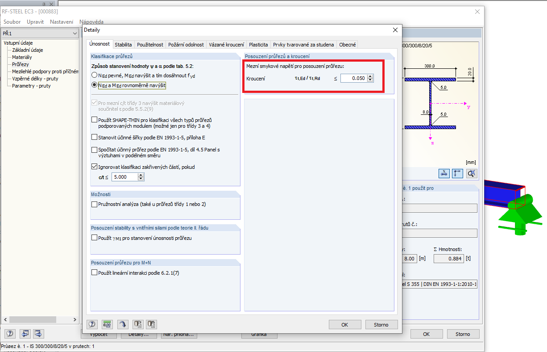Enable Použít lineární interakci podle 6.2.1(7)
Screen dimensions: 547x352
tap(94, 272)
